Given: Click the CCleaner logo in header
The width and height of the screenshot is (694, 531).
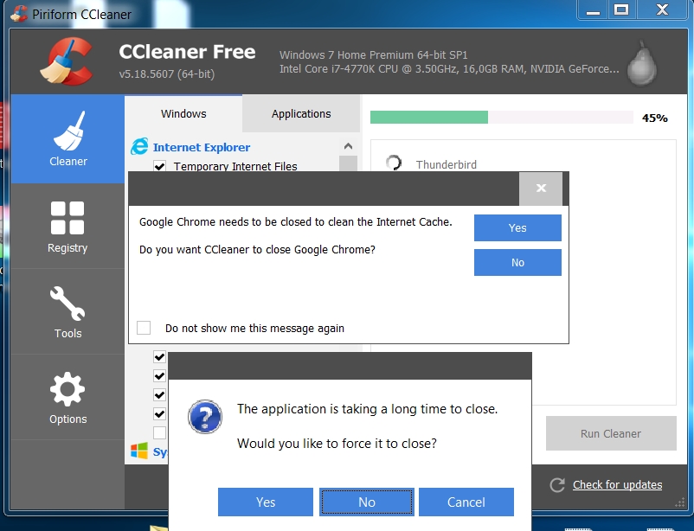Looking at the screenshot, I should [x=67, y=61].
